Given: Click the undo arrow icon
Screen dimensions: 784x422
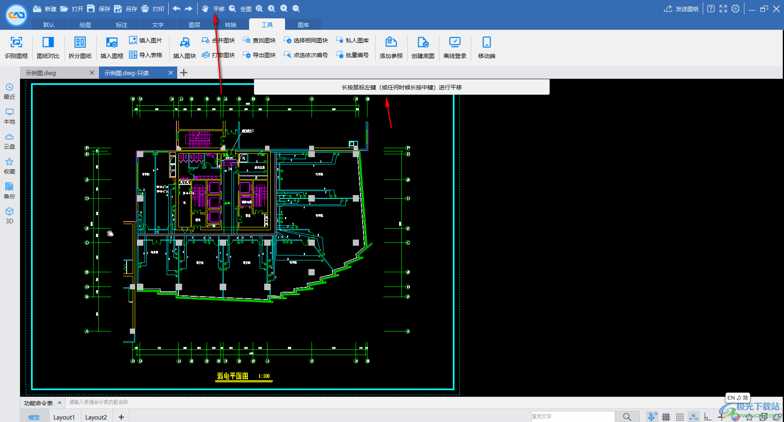Looking at the screenshot, I should pyautogui.click(x=176, y=9).
